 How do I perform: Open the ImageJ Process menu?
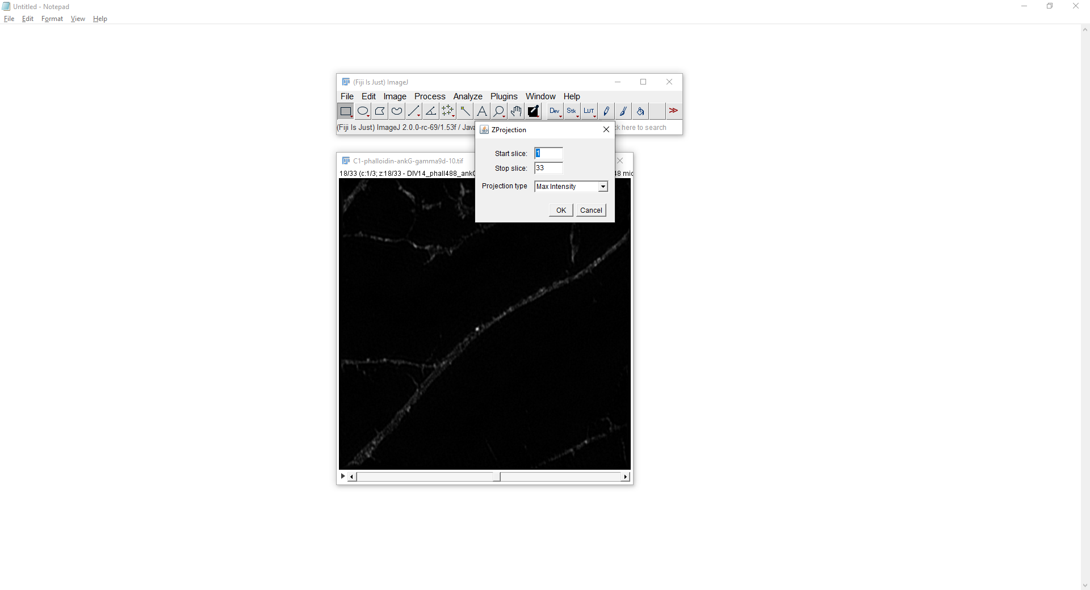(430, 96)
